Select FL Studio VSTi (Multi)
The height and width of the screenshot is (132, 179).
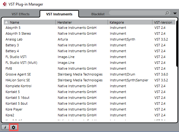[90, 63]
